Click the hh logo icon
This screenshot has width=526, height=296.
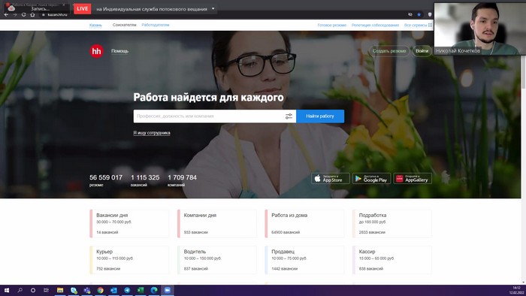[97, 51]
